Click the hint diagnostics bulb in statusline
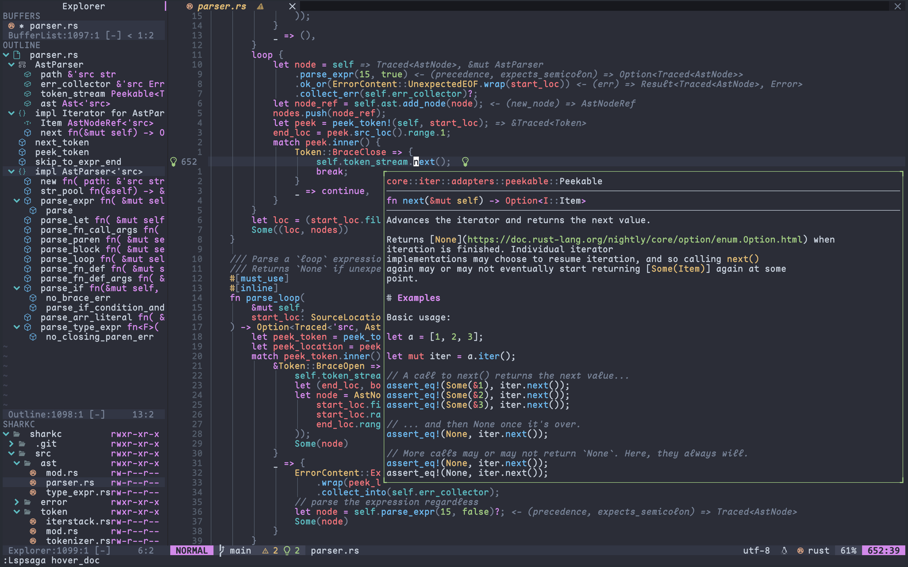Image resolution: width=908 pixels, height=567 pixels. (x=287, y=551)
